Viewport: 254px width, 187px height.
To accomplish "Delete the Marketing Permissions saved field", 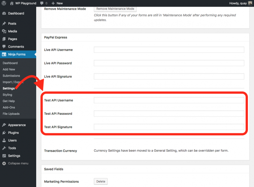I will [x=101, y=181].
